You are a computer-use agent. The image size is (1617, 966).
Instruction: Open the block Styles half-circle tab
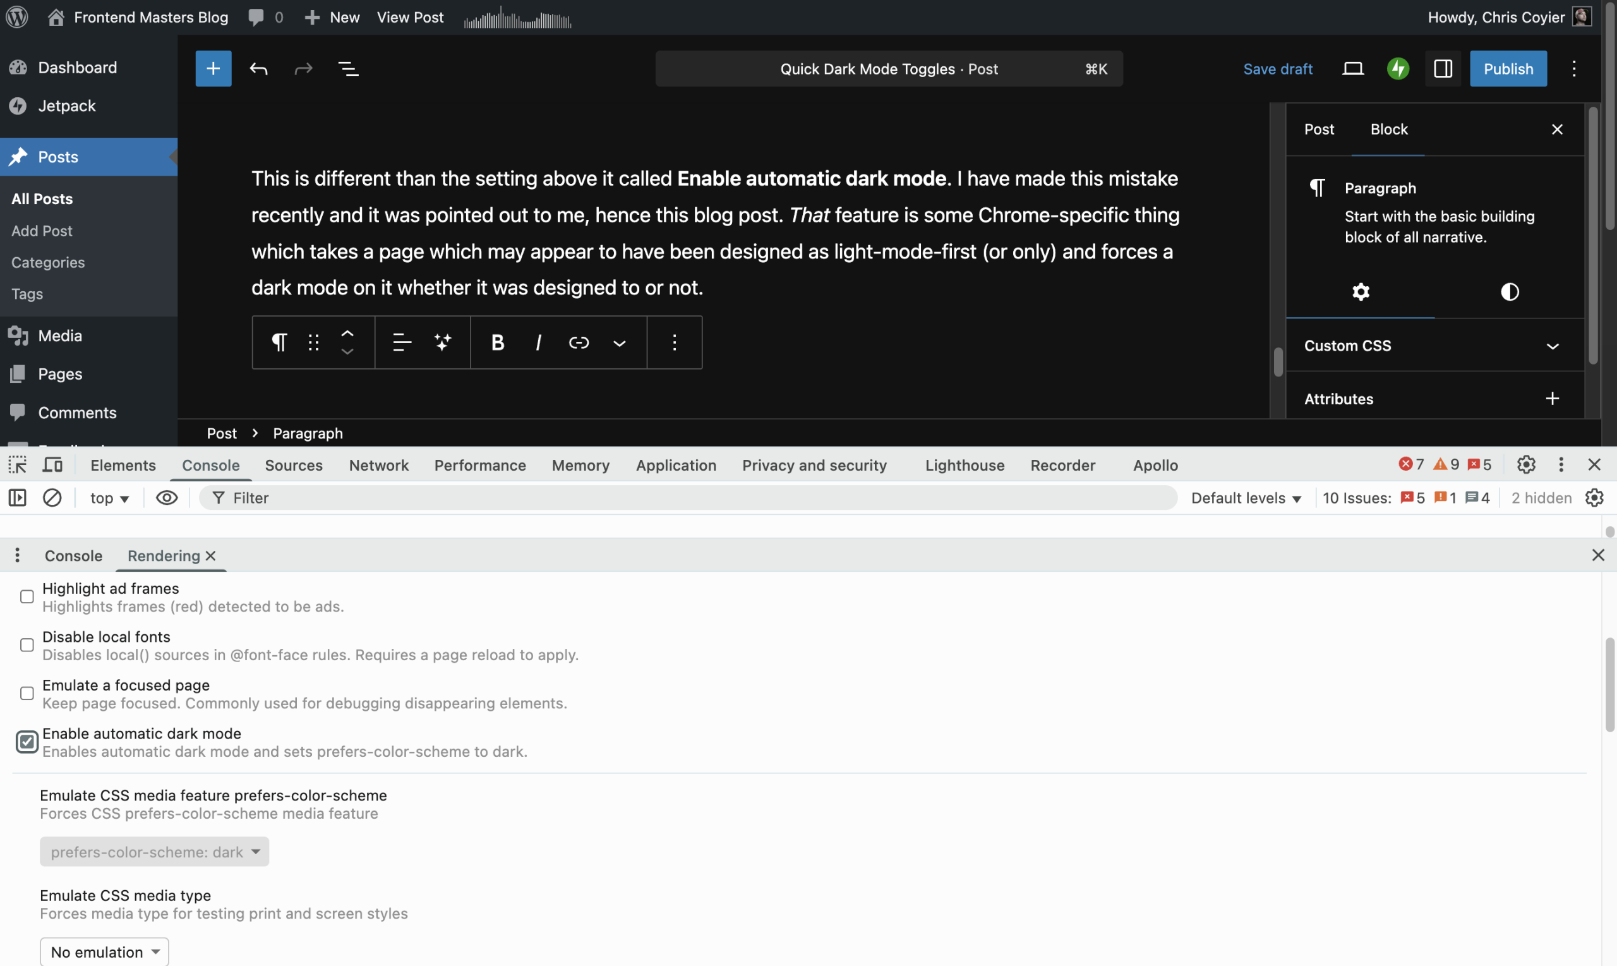(1509, 292)
